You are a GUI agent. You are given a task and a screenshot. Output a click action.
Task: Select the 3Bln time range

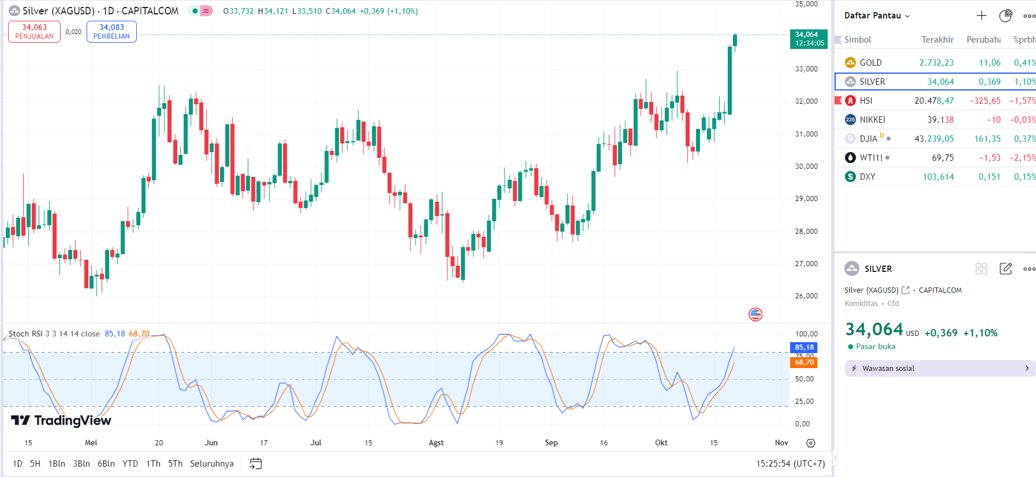pyautogui.click(x=81, y=463)
